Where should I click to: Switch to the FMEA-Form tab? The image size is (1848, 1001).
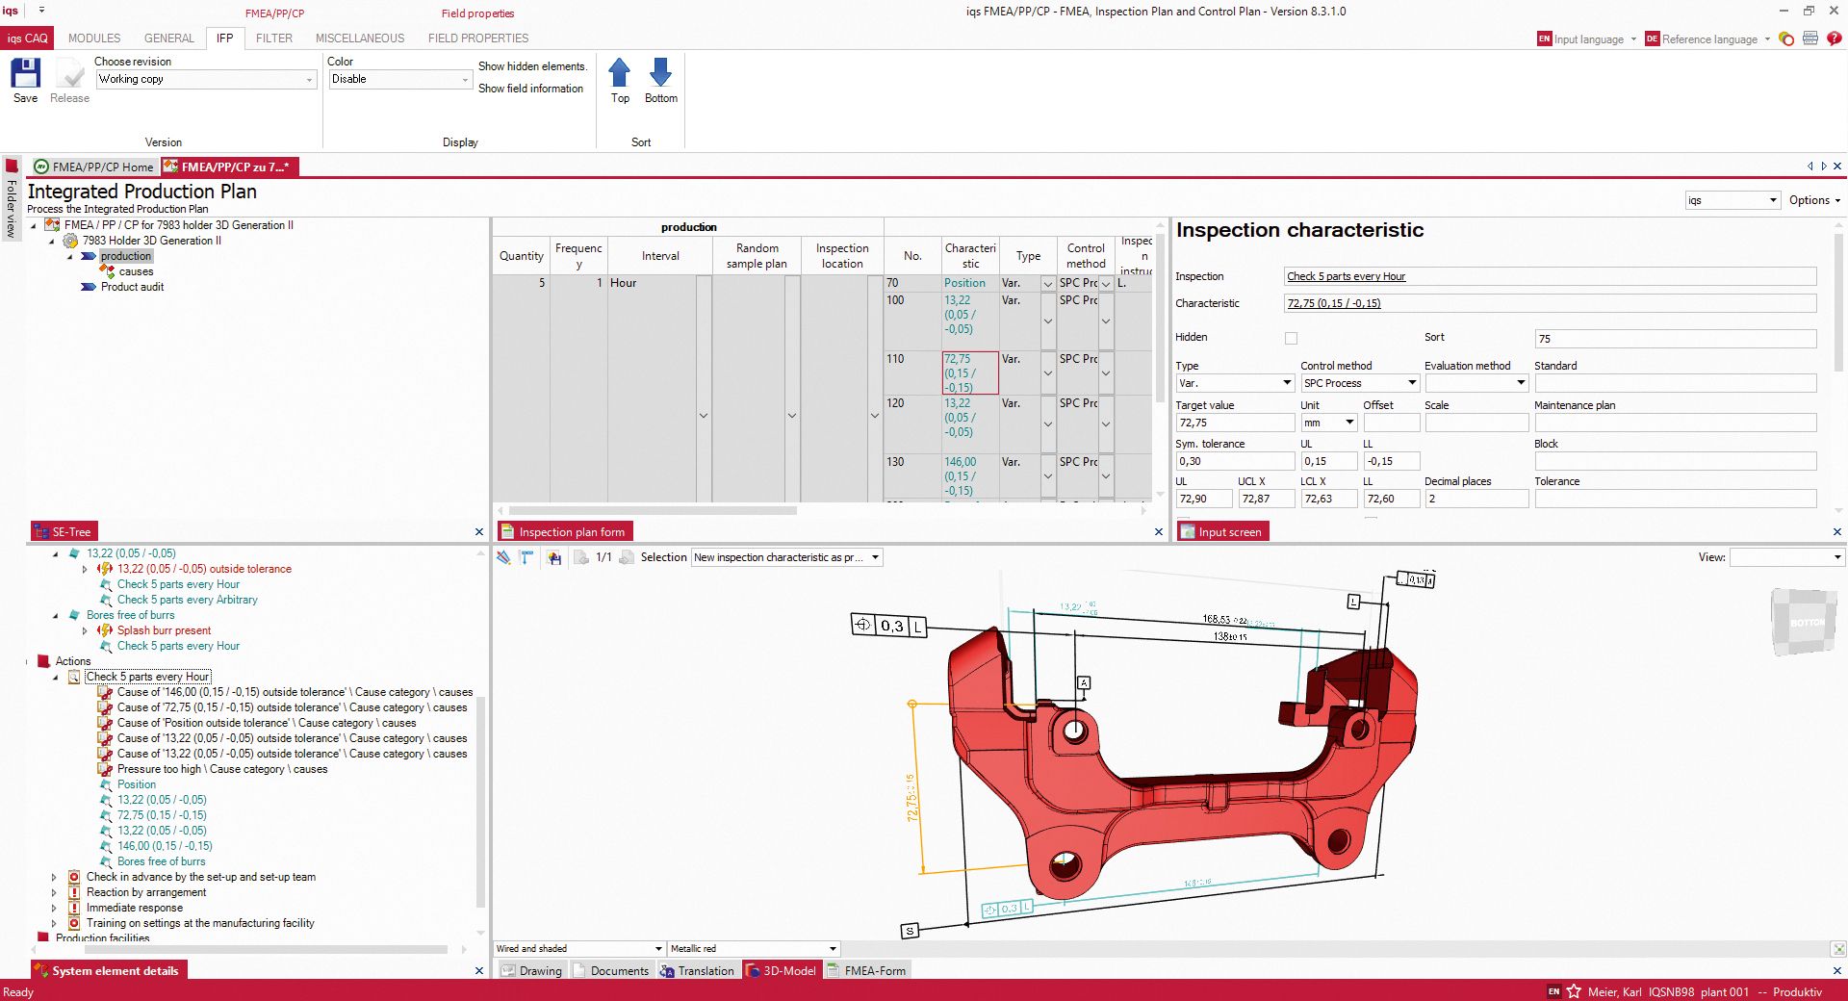tap(866, 970)
